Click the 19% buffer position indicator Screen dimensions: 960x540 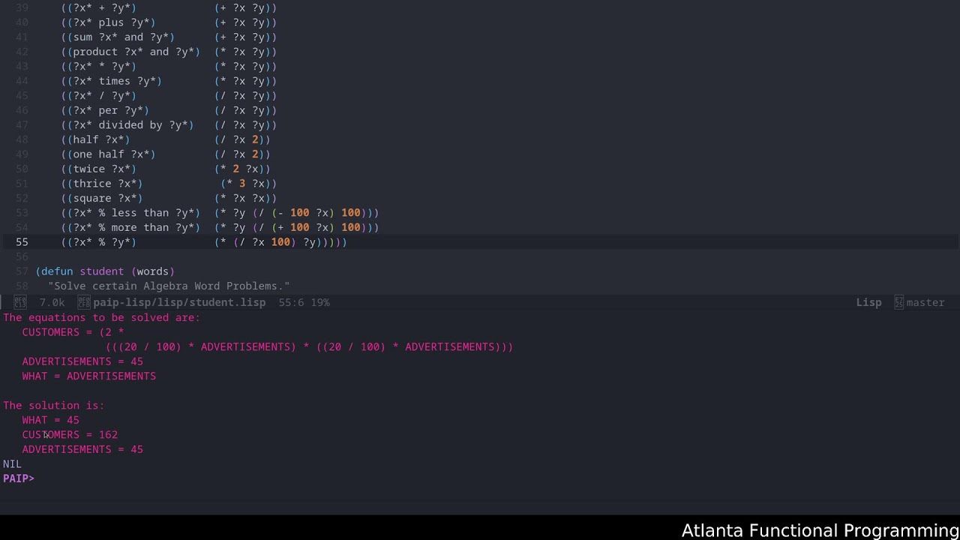pos(319,302)
